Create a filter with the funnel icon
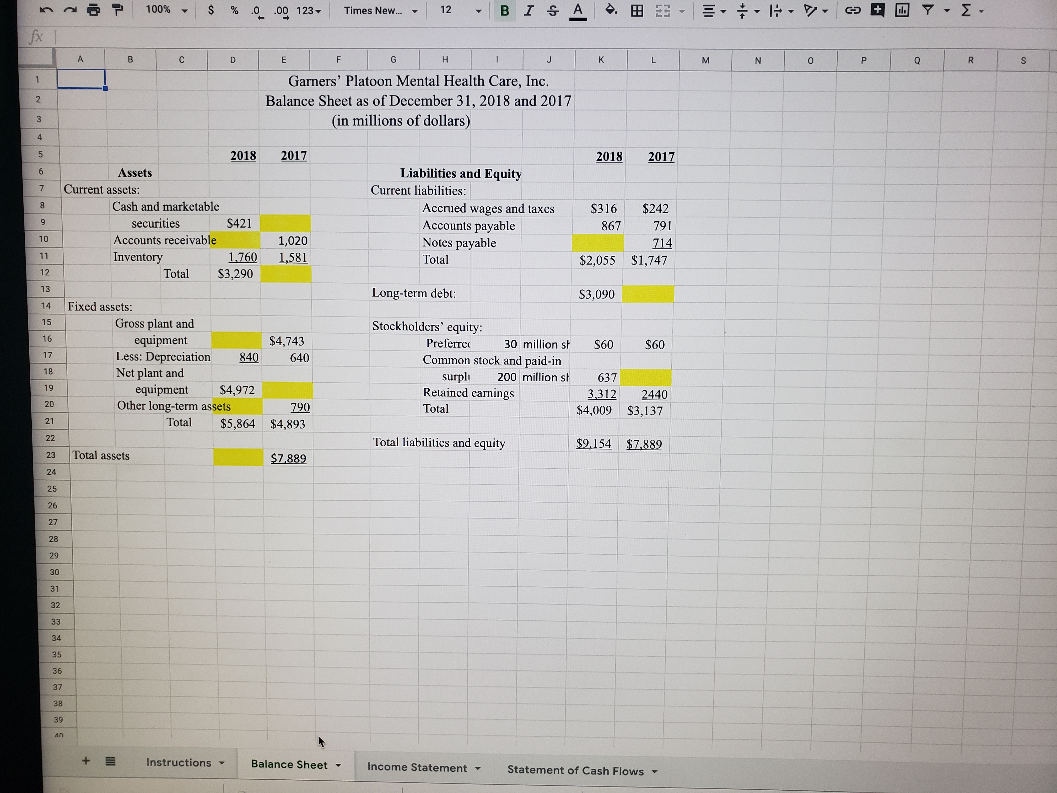Image resolution: width=1057 pixels, height=793 pixels. click(927, 10)
